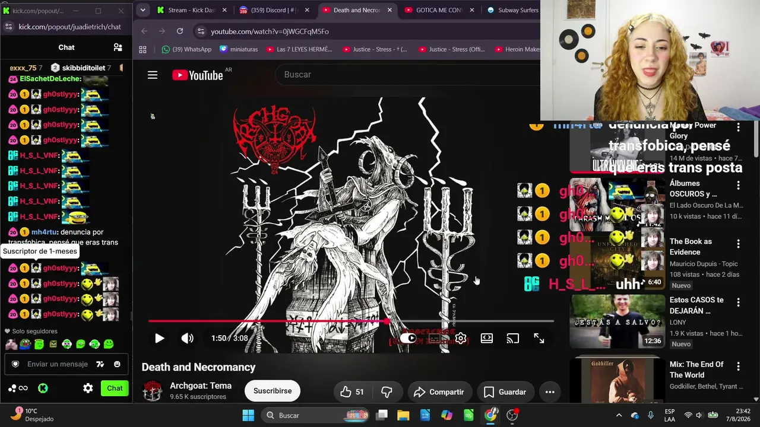Open miniaturas bookmark
Image resolution: width=760 pixels, height=427 pixels.
(239, 49)
